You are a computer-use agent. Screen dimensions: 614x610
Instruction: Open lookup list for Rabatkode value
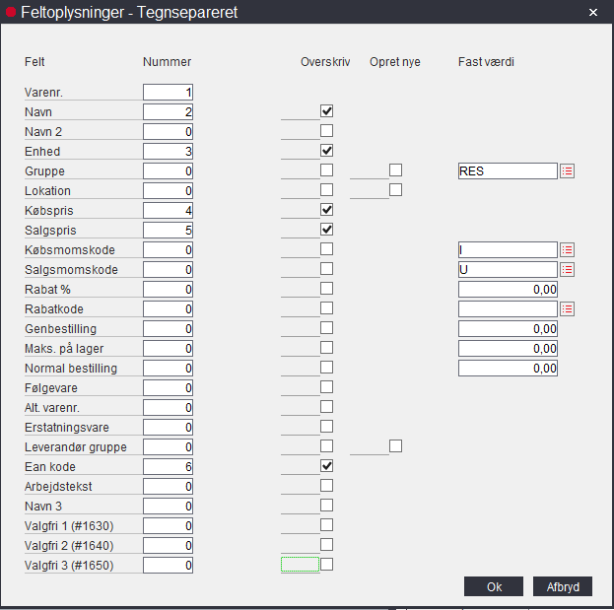click(x=567, y=308)
